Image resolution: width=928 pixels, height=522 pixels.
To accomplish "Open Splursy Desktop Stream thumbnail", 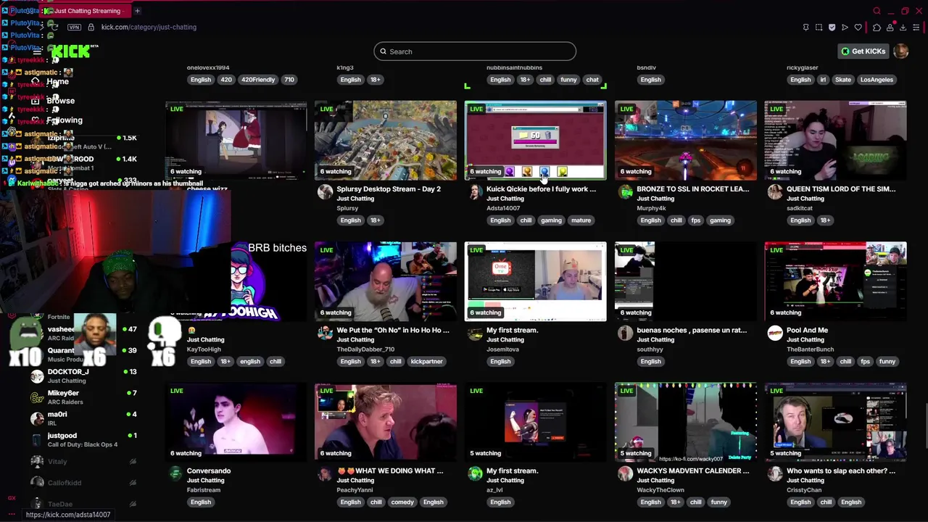I will click(386, 141).
